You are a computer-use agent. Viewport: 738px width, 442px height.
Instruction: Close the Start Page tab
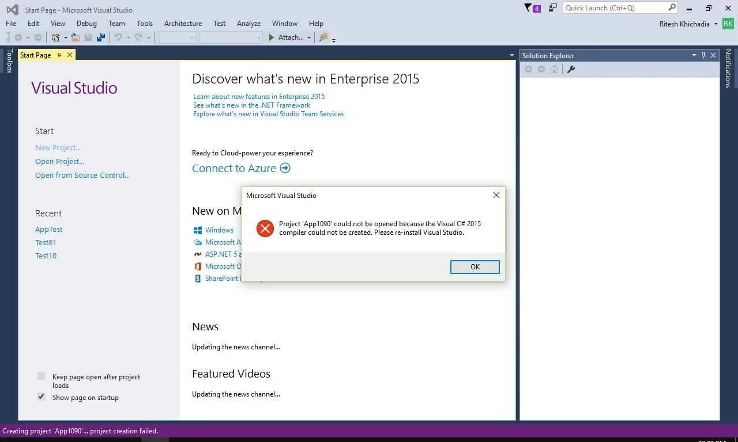pyautogui.click(x=70, y=55)
